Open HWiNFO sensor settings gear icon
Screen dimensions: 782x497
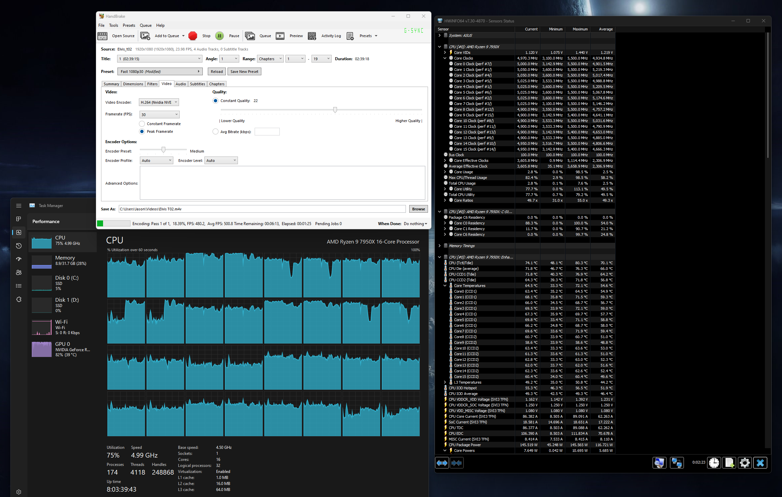tap(745, 463)
